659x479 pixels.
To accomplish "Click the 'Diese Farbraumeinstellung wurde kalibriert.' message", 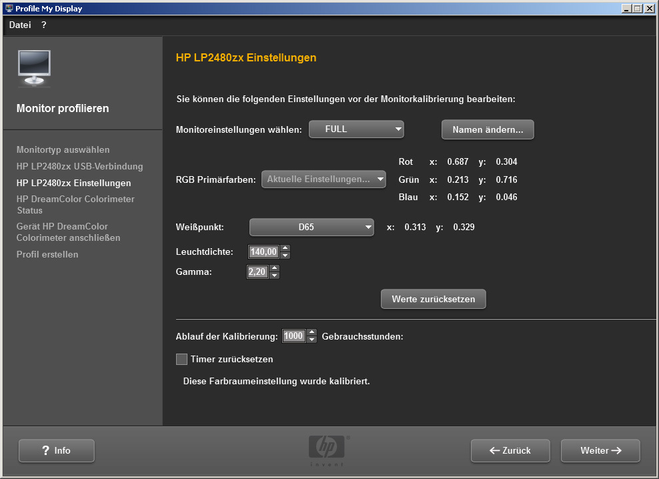I will pos(277,382).
